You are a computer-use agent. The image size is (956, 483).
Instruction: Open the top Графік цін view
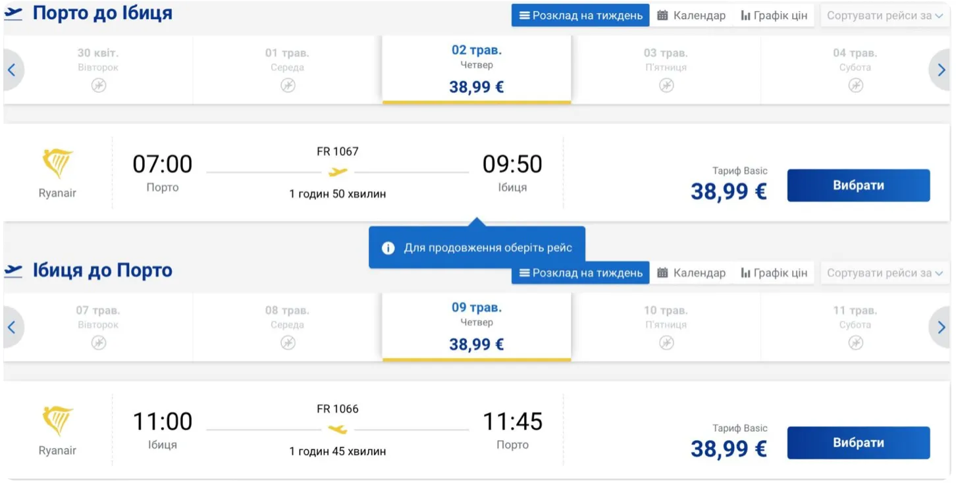point(774,16)
